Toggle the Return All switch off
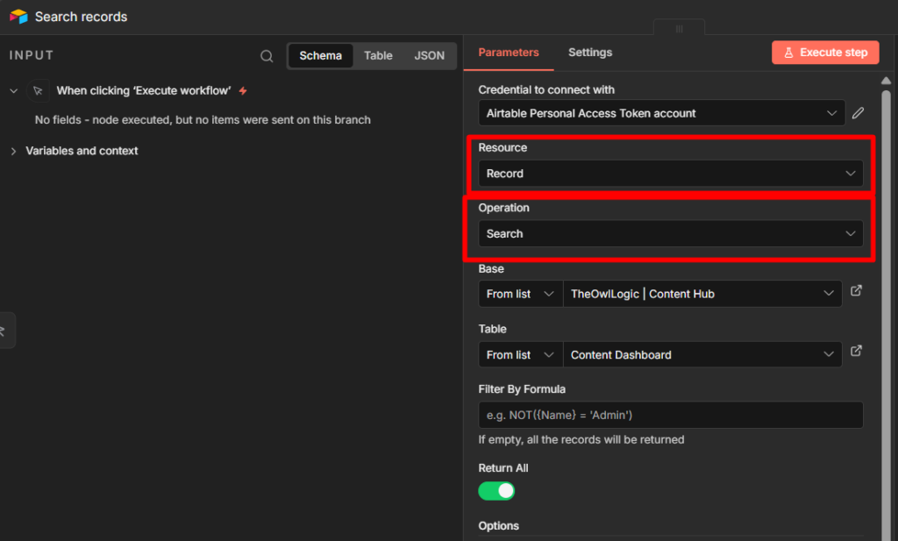Image resolution: width=898 pixels, height=541 pixels. 496,491
